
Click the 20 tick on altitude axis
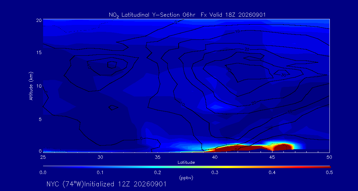coord(39,20)
